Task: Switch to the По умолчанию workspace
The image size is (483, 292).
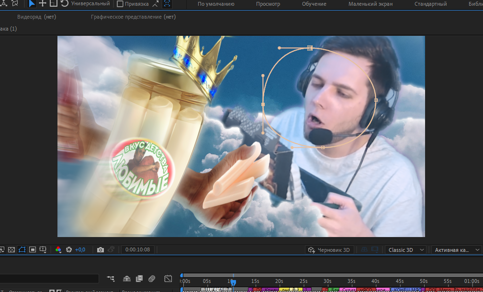Action: click(216, 4)
